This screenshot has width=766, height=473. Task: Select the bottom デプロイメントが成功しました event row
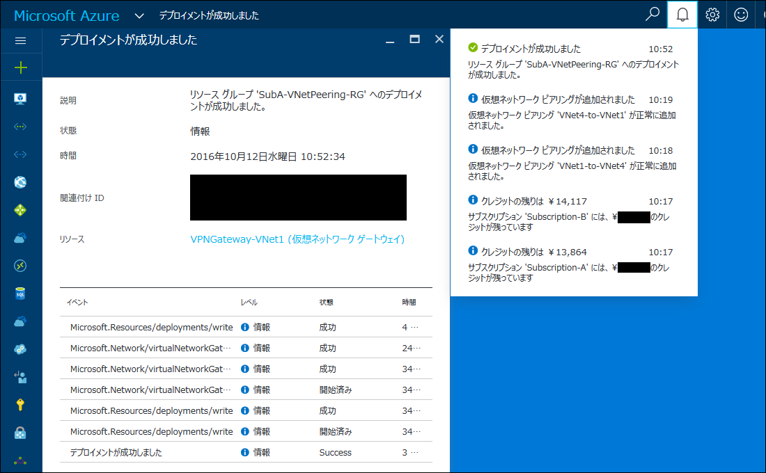pyautogui.click(x=247, y=453)
